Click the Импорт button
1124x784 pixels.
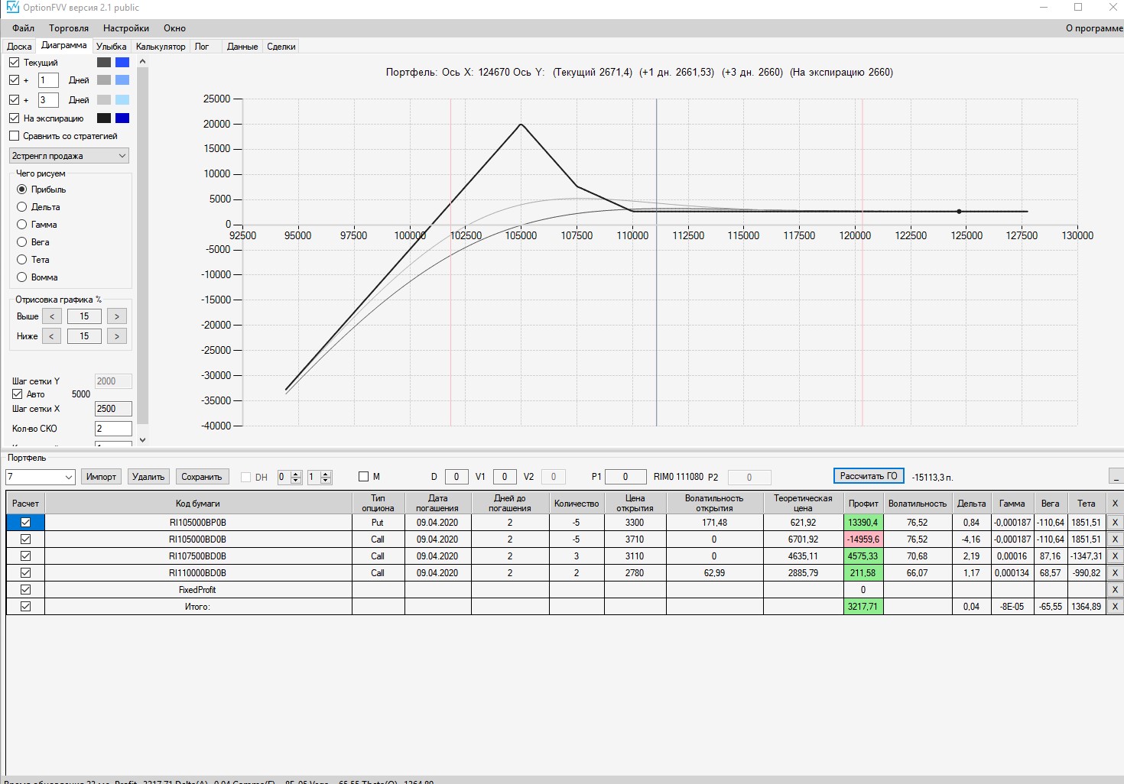(101, 477)
